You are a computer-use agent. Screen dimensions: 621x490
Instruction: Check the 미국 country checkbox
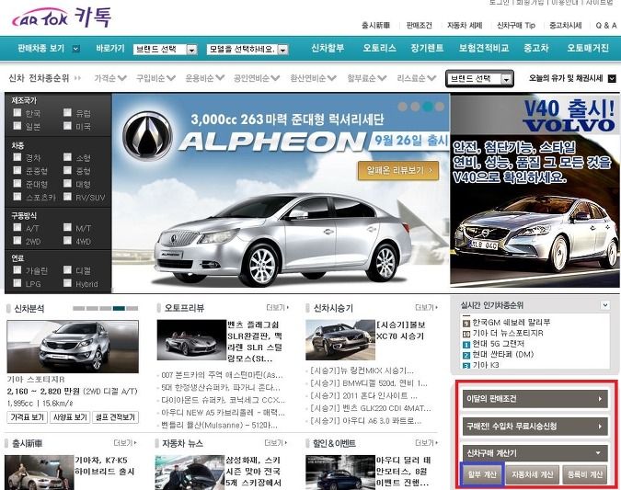click(x=67, y=125)
